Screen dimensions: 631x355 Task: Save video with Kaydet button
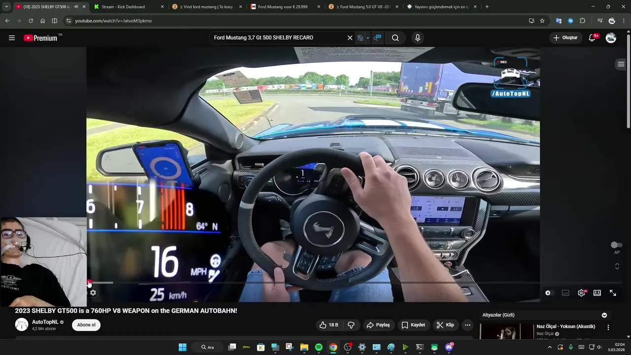[x=413, y=325]
